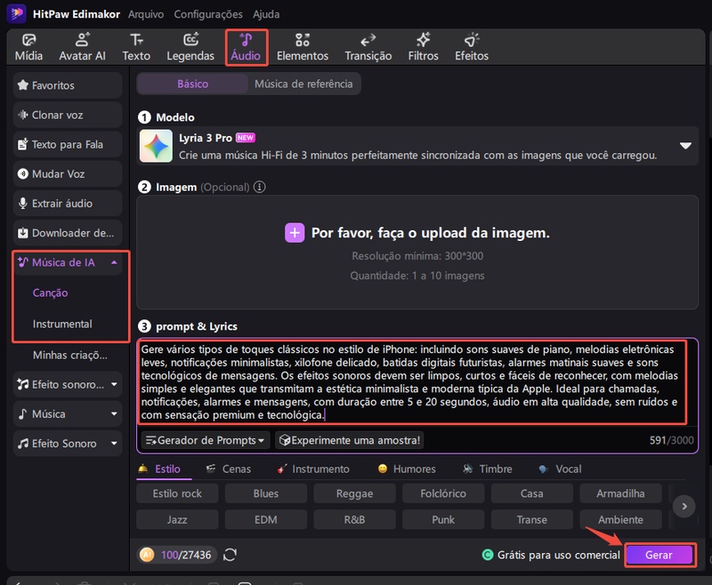Image resolution: width=712 pixels, height=585 pixels.
Task: Switch to the Básico tab
Action: click(x=192, y=84)
